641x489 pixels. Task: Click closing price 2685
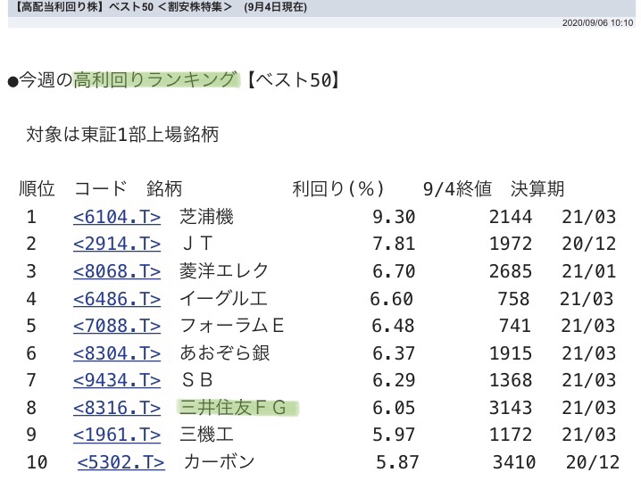point(511,271)
